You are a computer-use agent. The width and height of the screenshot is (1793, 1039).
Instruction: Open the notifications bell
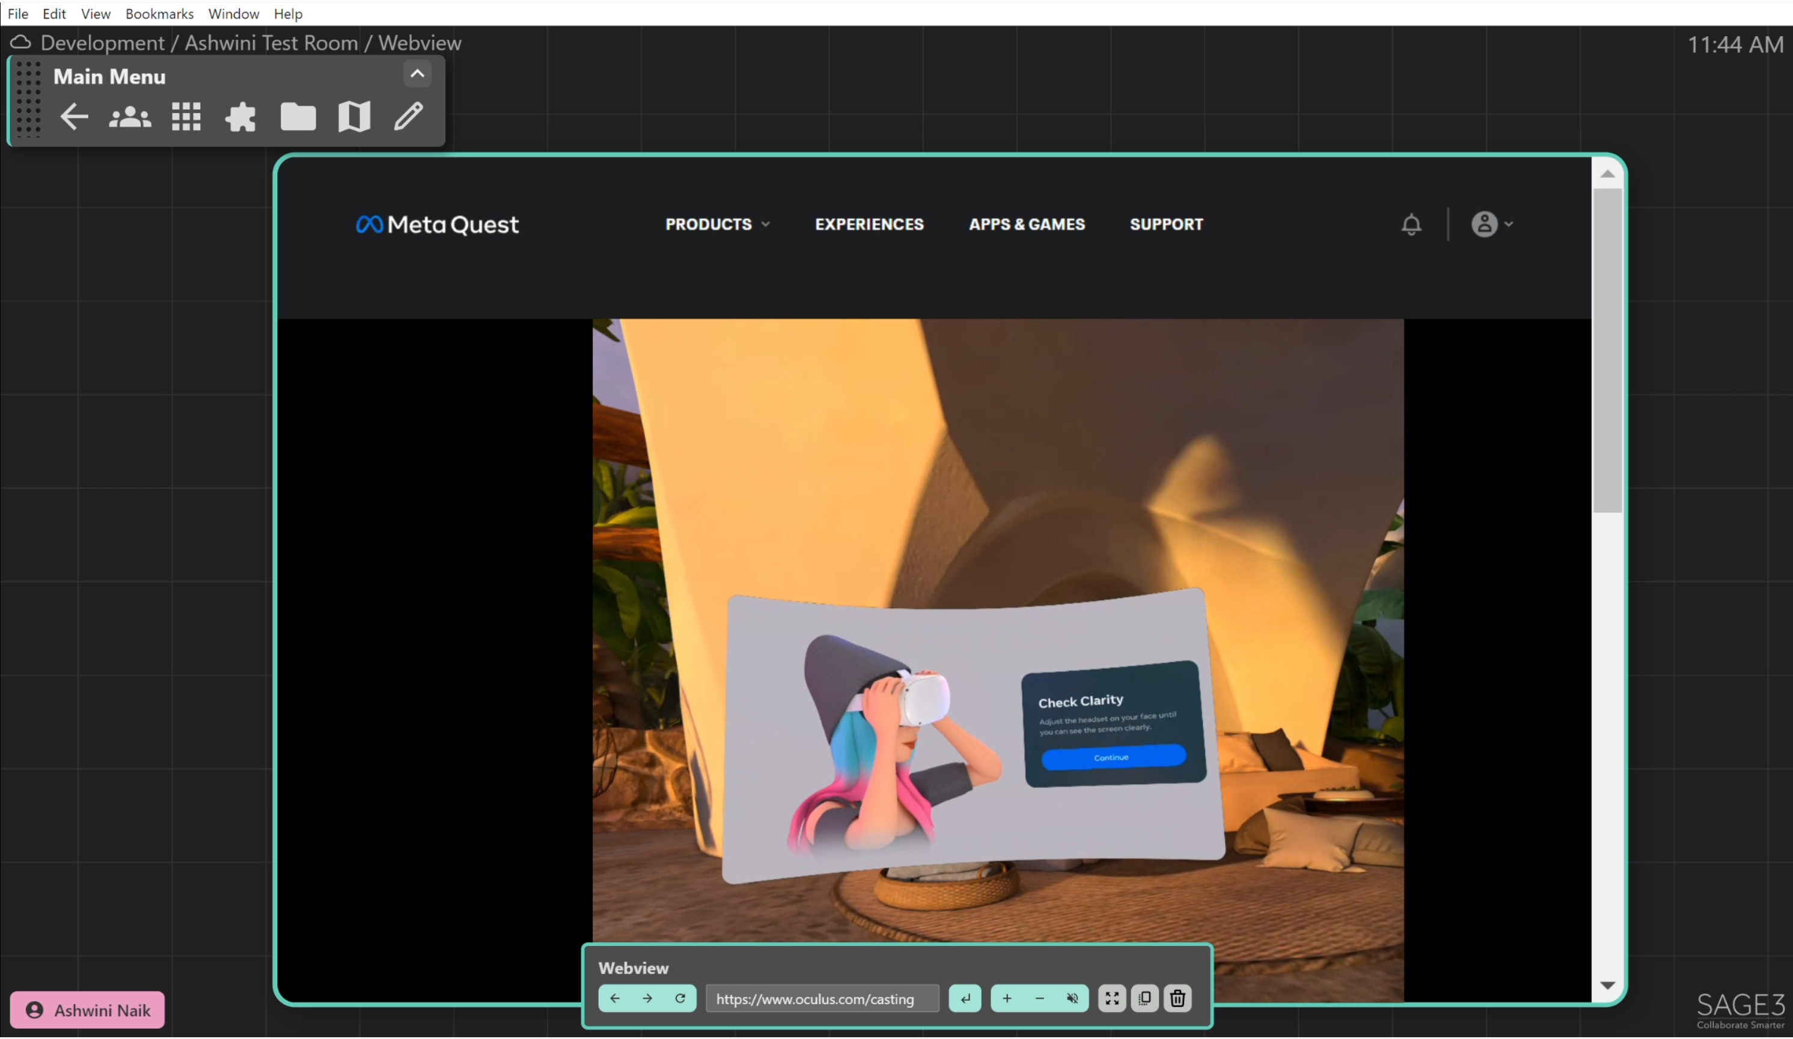click(1411, 225)
